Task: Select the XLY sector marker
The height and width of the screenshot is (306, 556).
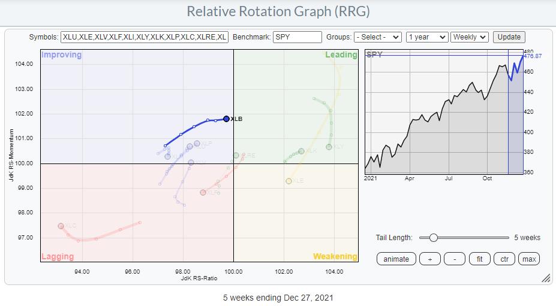Action: 329,147
